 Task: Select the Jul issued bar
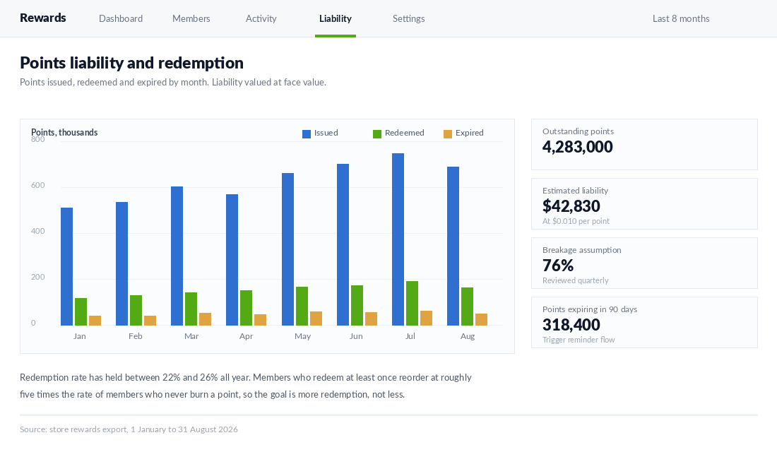click(398, 239)
